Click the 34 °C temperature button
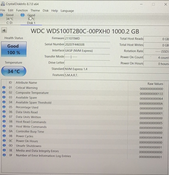This screenshot has width=169, height=175. coord(14,71)
